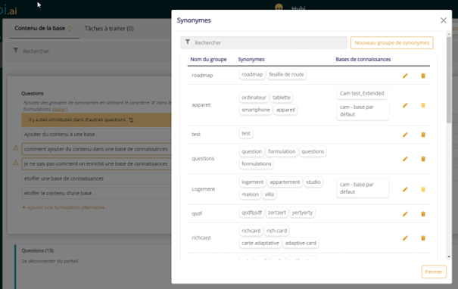Select the 'carte adaptative' synonym chip

point(260,243)
